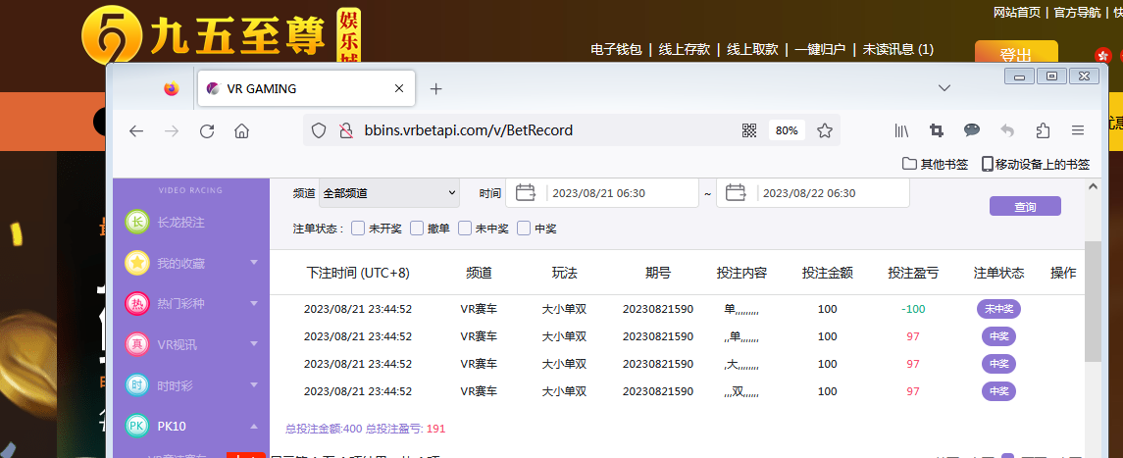Expand VR视讯 sidebar arrow
The width and height of the screenshot is (1123, 458).
(x=254, y=344)
